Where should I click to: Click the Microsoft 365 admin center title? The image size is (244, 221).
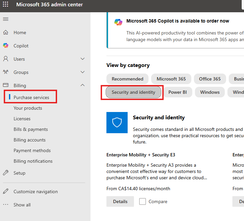click(x=49, y=5)
